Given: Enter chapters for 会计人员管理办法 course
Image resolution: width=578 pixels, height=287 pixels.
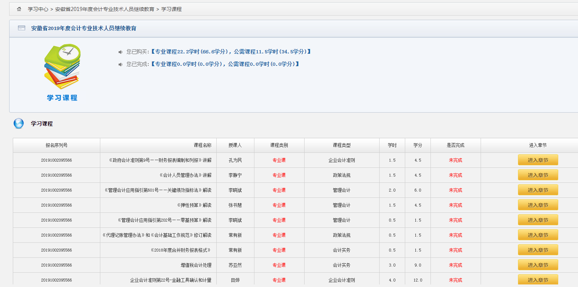Looking at the screenshot, I should pos(538,175).
